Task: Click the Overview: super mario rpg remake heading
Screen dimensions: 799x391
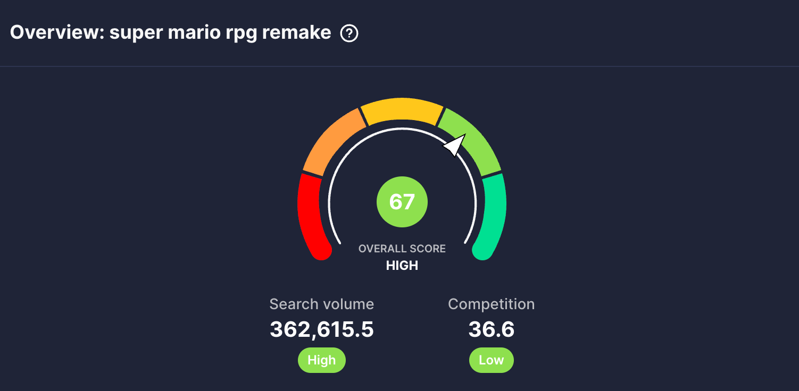Action: pos(171,33)
